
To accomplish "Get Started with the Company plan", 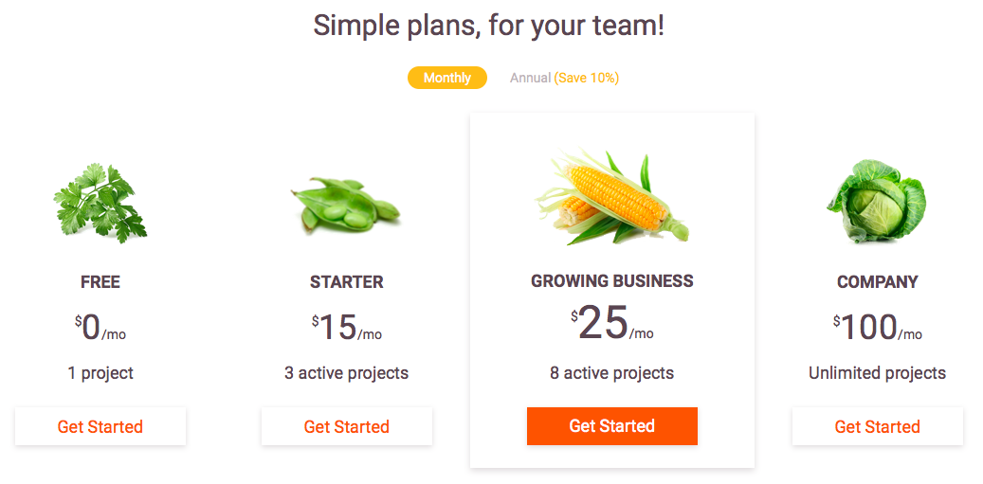I will 877,426.
